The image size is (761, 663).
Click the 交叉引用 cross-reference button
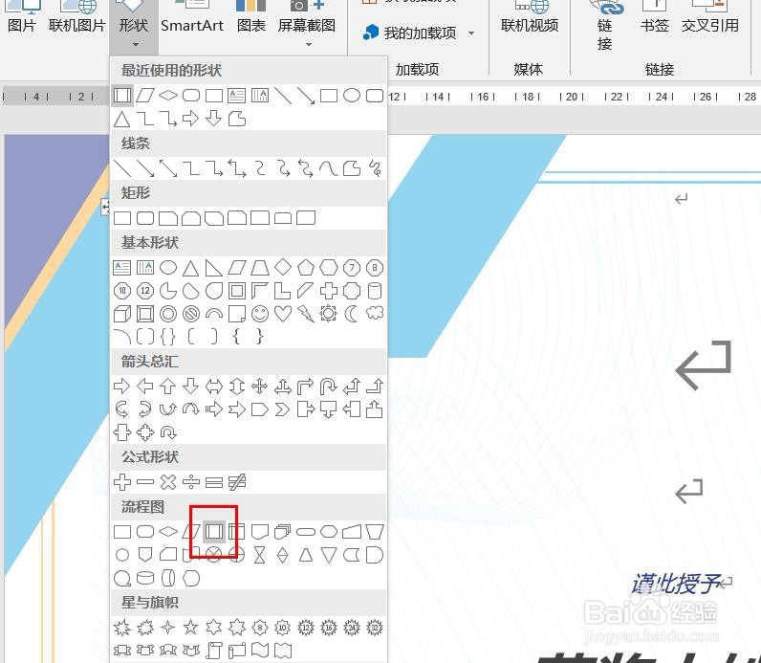point(709,25)
